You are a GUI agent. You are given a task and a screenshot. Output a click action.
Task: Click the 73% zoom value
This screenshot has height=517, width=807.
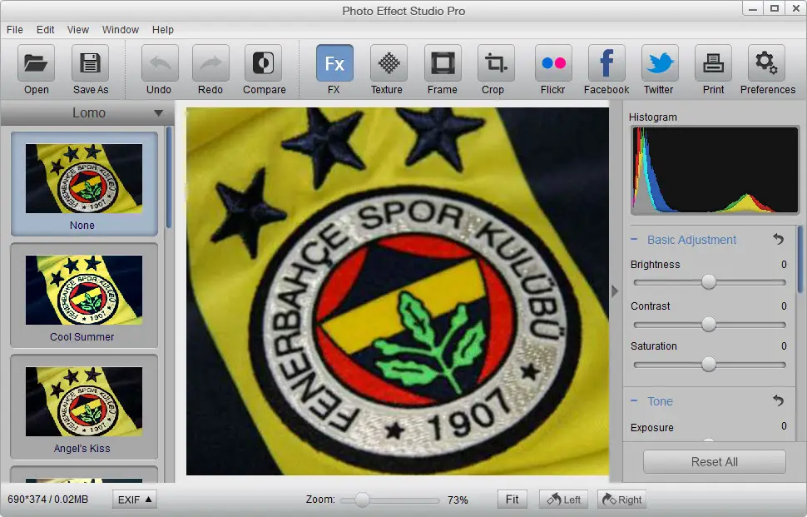click(x=458, y=500)
